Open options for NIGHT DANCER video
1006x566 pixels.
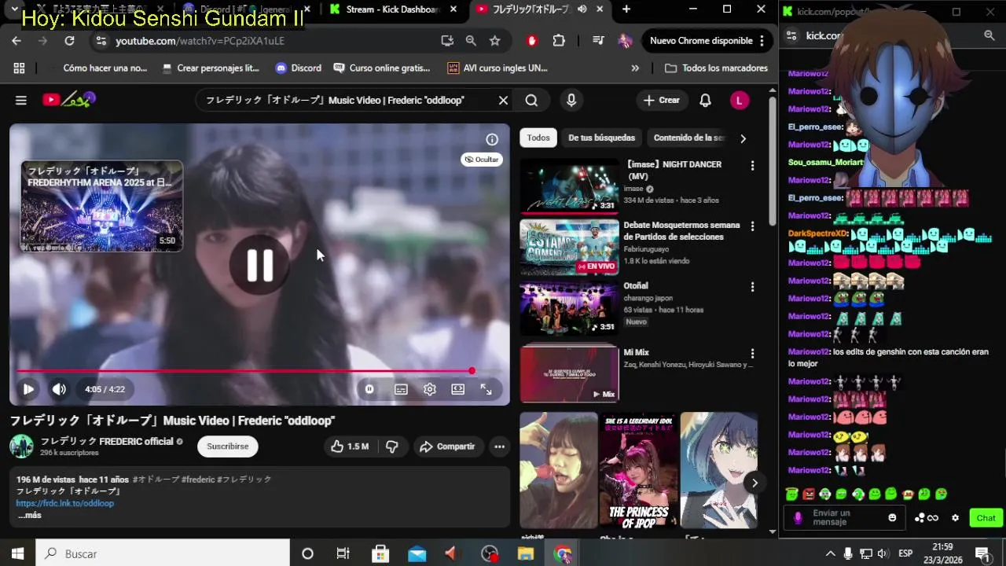752,166
